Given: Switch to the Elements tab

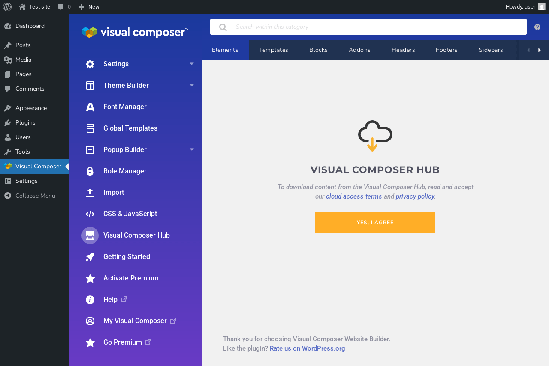Looking at the screenshot, I should coord(225,50).
